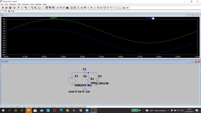201x113 pixels.
Task: Click the blue V(n002) trace label
Action: pos(149,18)
